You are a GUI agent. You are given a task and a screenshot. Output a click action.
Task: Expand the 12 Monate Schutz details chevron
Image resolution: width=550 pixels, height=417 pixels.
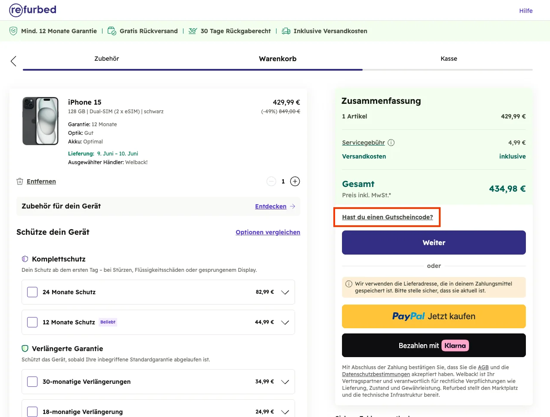tap(285, 322)
